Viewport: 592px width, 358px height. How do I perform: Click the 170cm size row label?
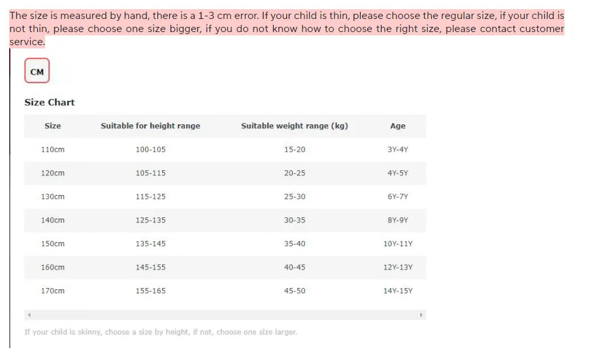point(53,291)
